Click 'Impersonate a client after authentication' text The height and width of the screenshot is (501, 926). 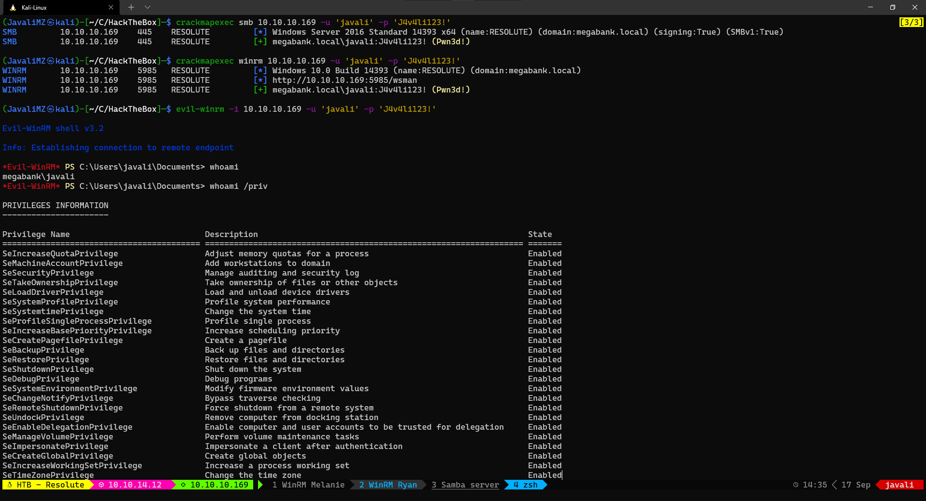click(303, 446)
